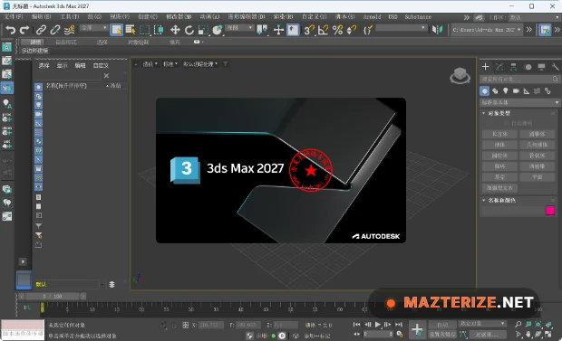Toggle the Spinner Snap button
This screenshot has height=341, width=562.
(x=352, y=30)
